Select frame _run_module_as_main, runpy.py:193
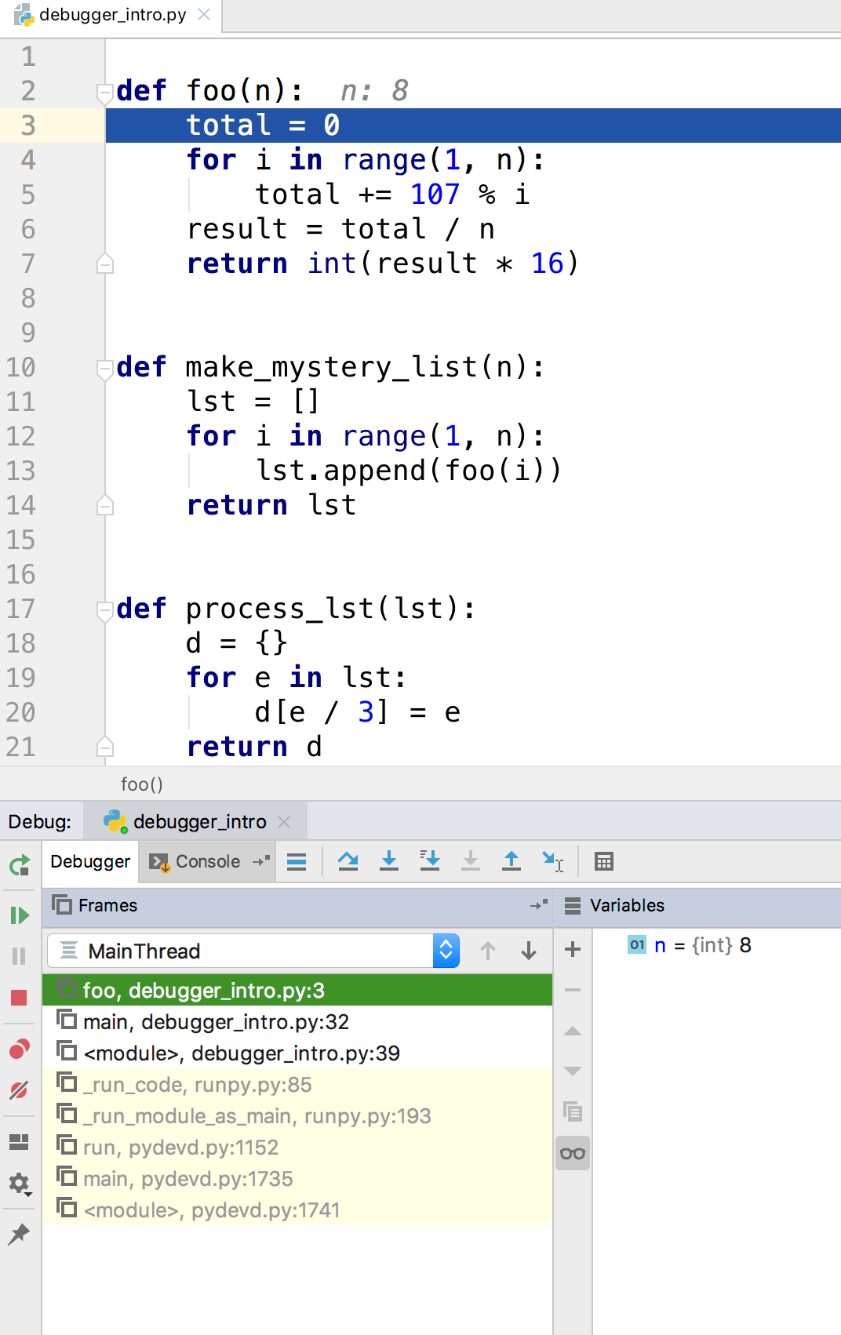 click(x=297, y=1115)
